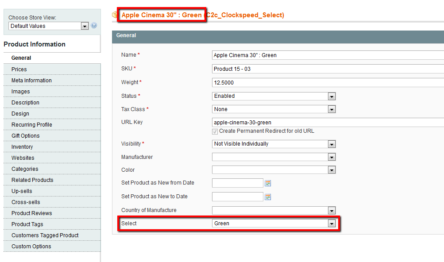Open the Product Reviews tab
This screenshot has height=262, width=444.
(52, 213)
